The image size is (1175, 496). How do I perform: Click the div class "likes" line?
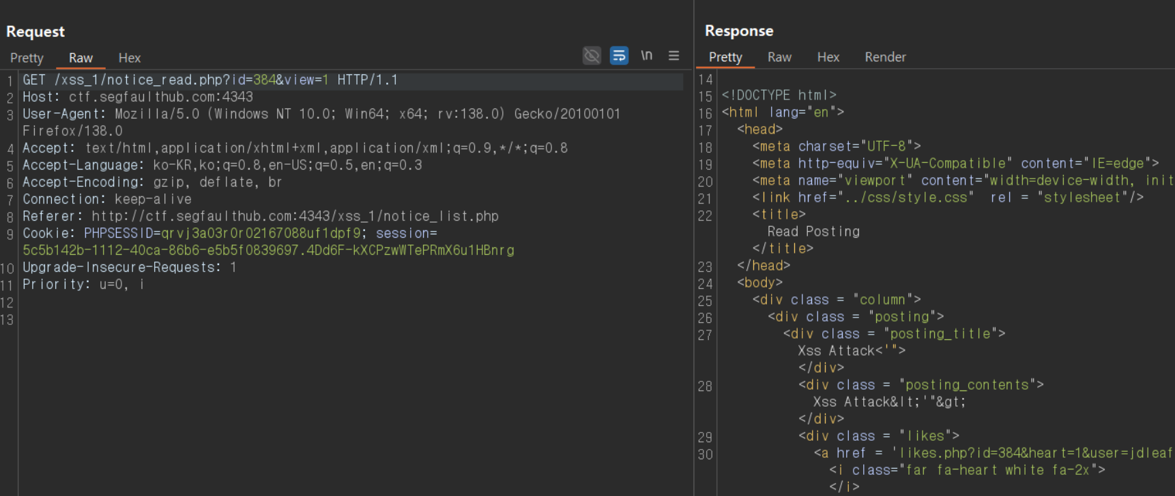(x=879, y=435)
